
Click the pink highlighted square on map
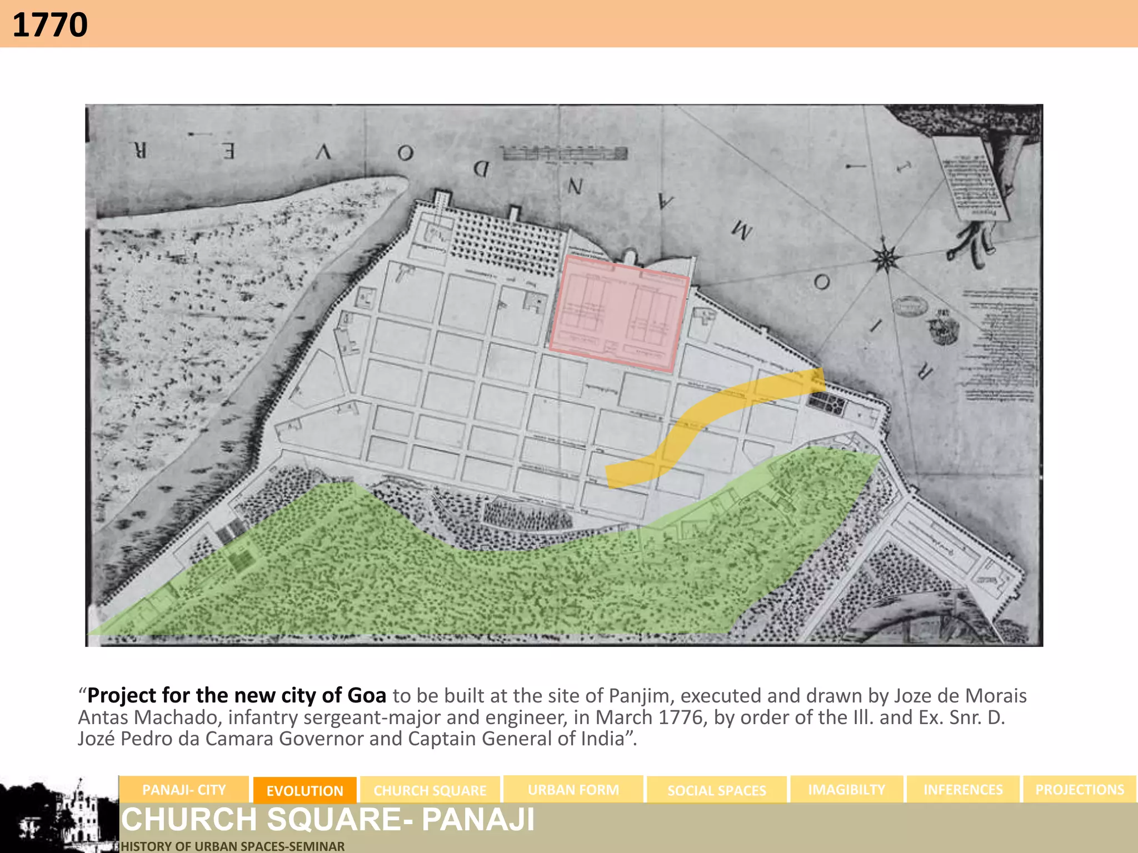(x=620, y=313)
